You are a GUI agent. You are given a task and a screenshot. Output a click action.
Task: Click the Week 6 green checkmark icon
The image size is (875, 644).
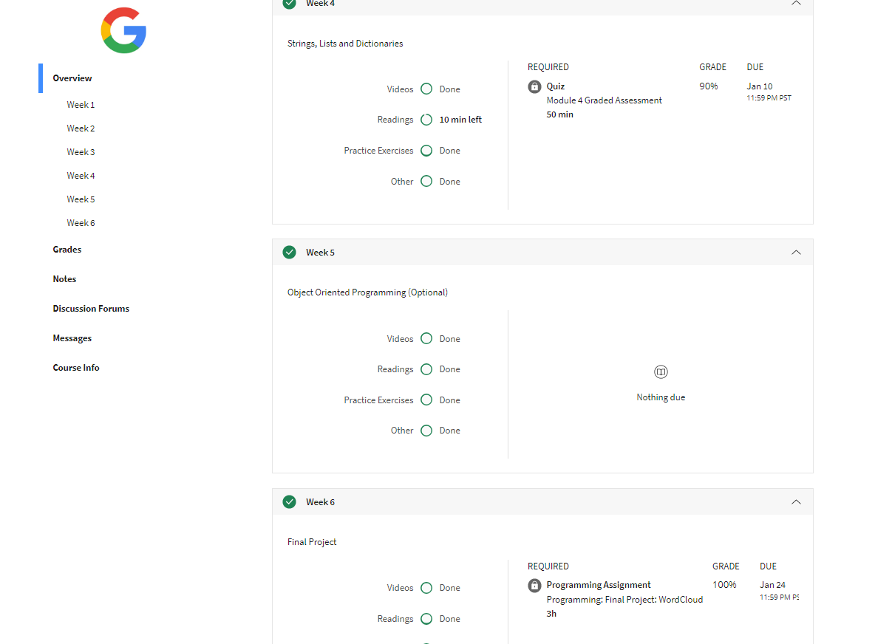tap(290, 502)
